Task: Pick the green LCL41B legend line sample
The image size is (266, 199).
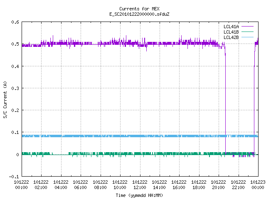Action: pos(247,32)
